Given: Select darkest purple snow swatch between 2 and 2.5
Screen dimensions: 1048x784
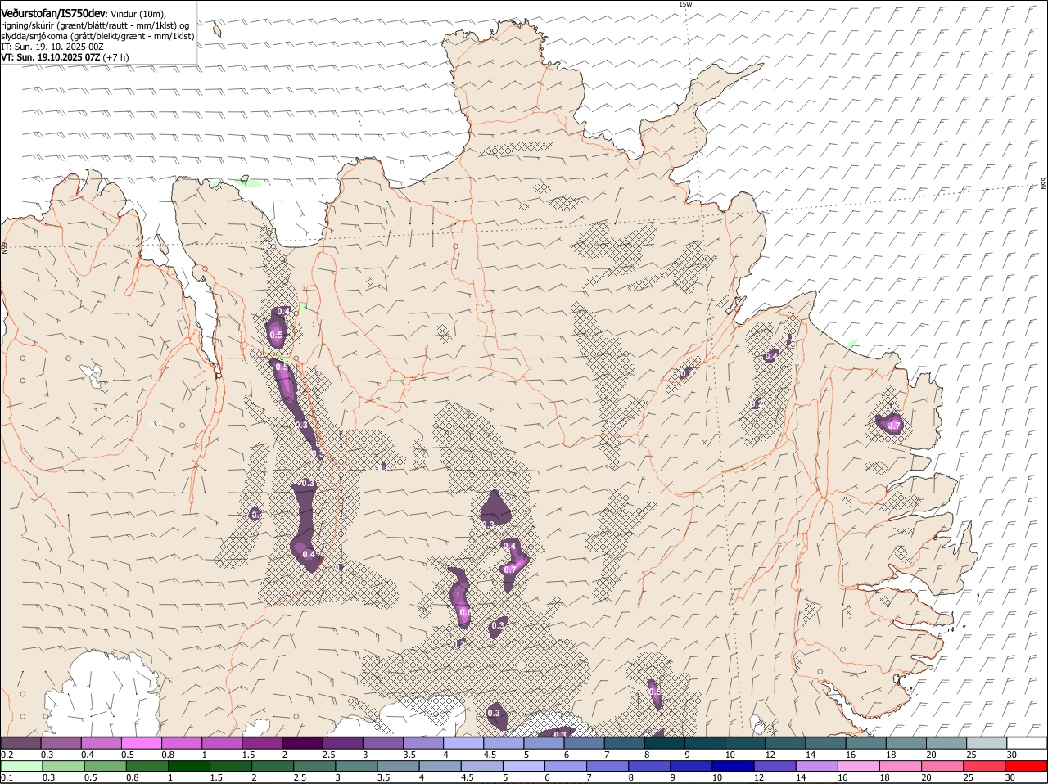Looking at the screenshot, I should click(302, 743).
